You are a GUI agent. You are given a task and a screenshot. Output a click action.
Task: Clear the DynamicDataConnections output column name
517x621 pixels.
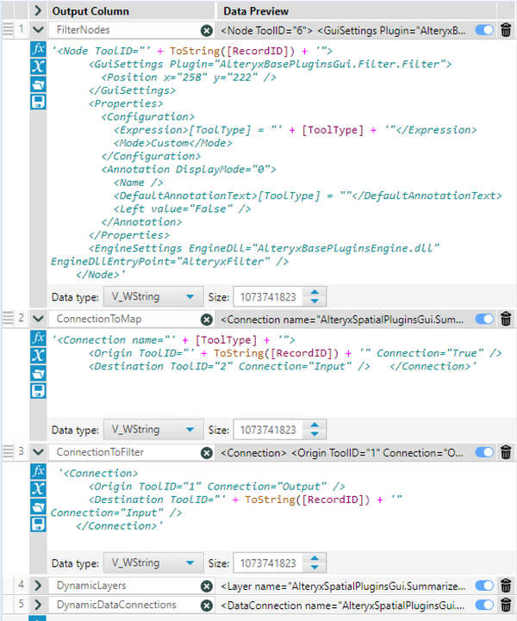pyautogui.click(x=207, y=605)
